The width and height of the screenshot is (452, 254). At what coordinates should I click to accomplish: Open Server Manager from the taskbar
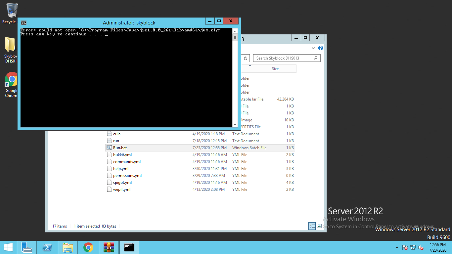tap(26, 247)
